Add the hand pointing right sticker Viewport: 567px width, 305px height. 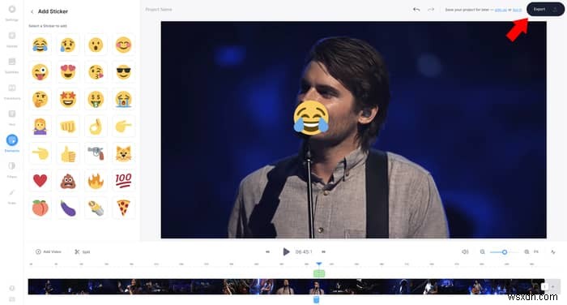click(x=123, y=127)
